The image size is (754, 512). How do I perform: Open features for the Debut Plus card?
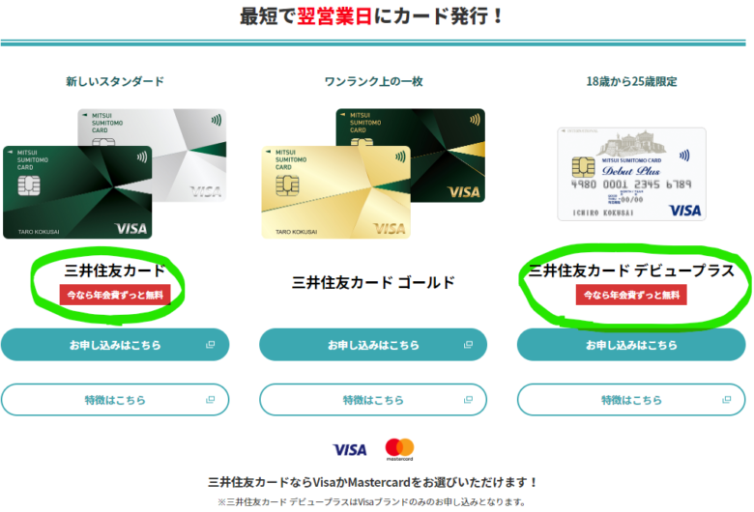pyautogui.click(x=631, y=400)
